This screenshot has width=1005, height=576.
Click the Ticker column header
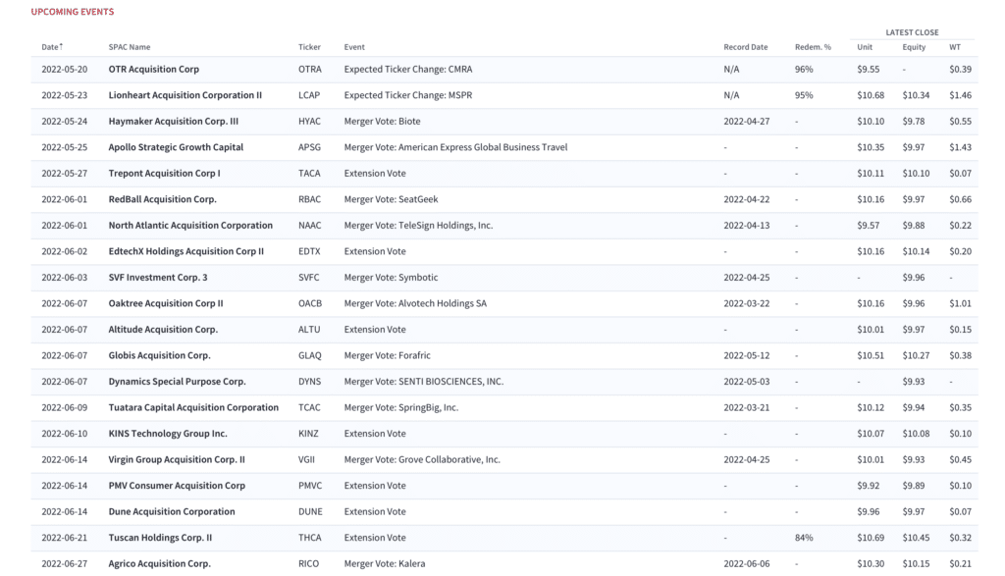pyautogui.click(x=309, y=47)
